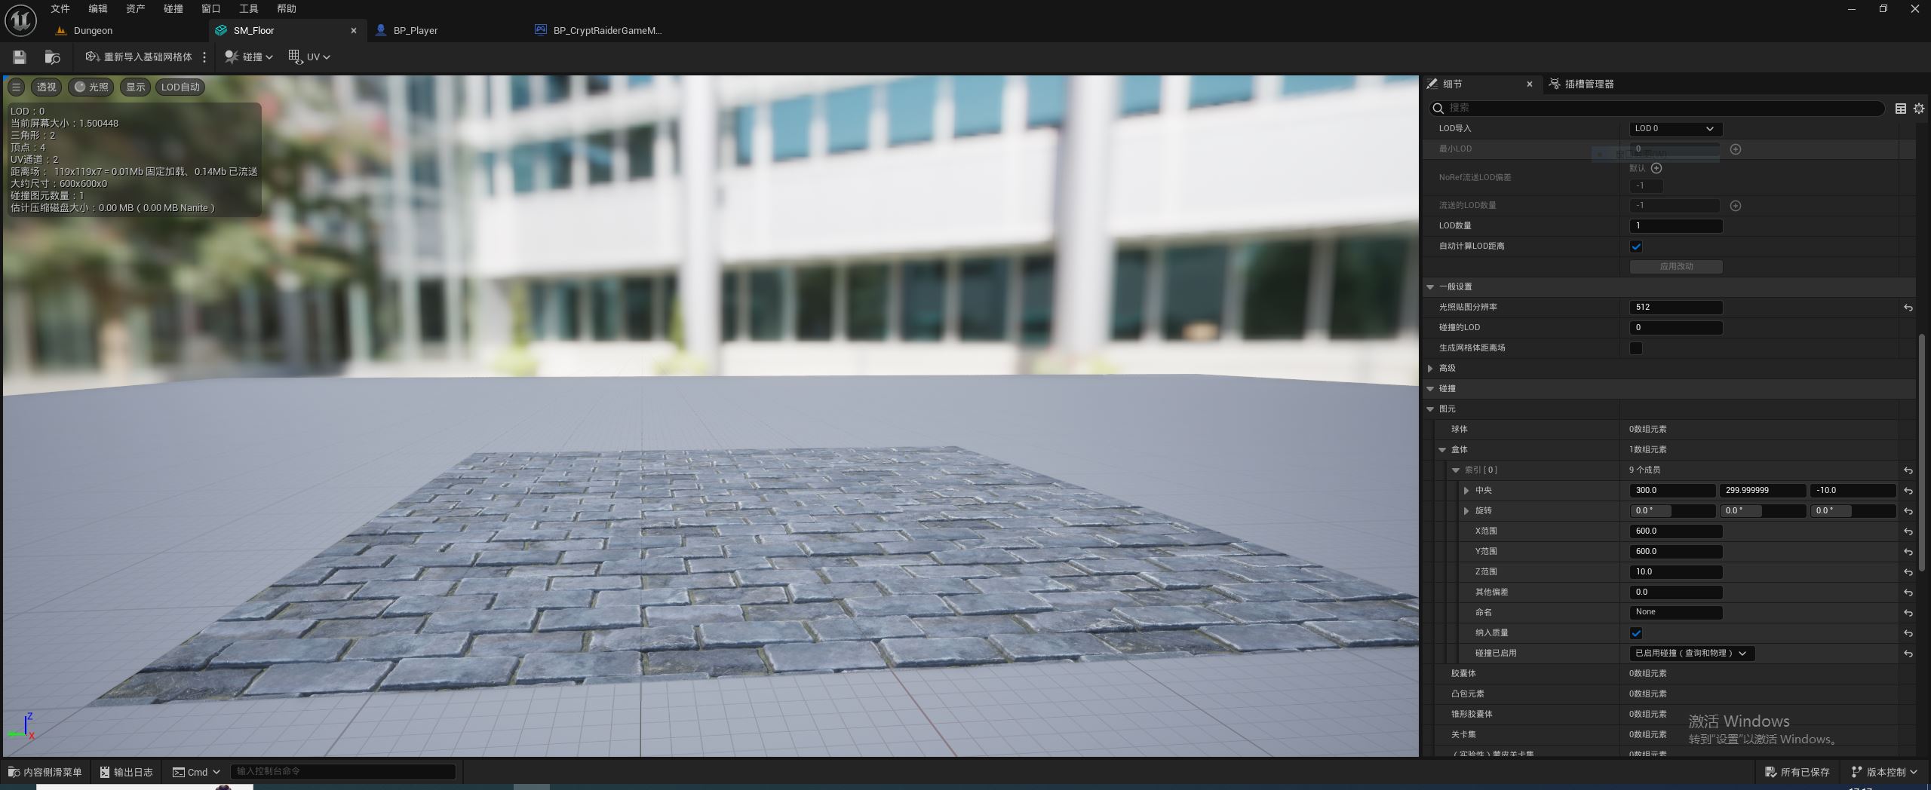Browse to asset in content browser

click(52, 57)
